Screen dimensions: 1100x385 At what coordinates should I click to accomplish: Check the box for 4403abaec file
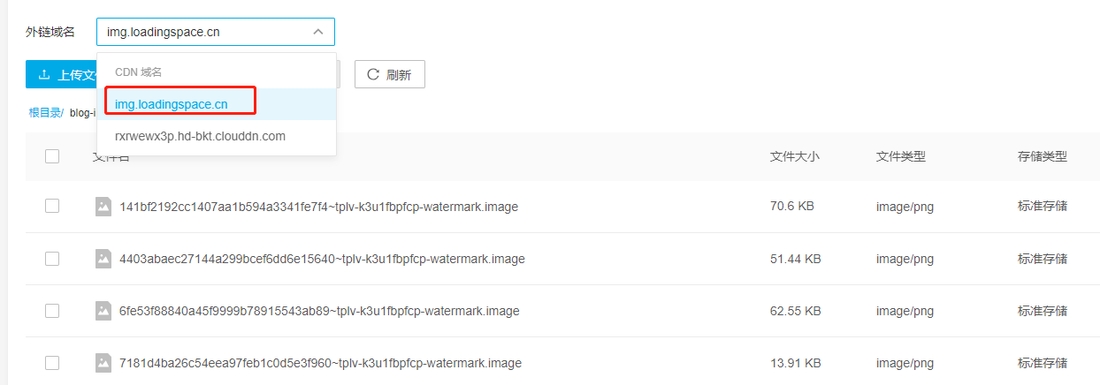(x=52, y=259)
